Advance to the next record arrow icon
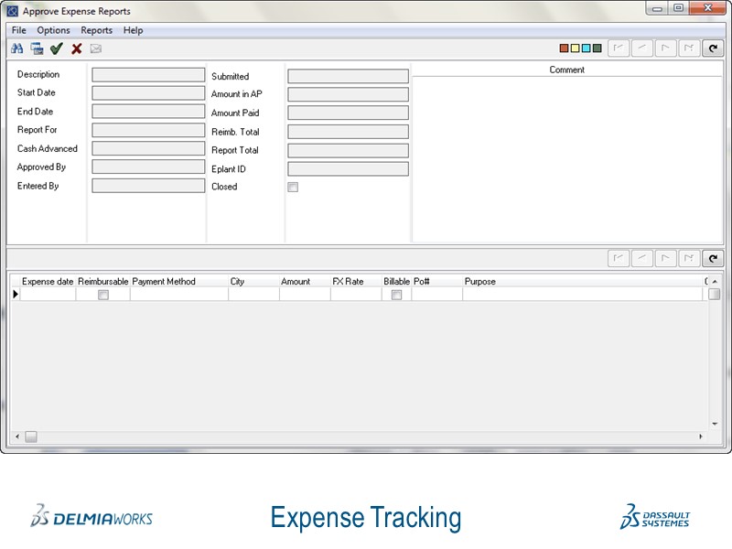 click(664, 48)
